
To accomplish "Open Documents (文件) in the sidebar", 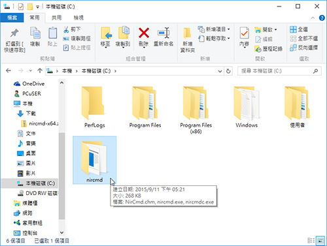I will click(x=26, y=133).
